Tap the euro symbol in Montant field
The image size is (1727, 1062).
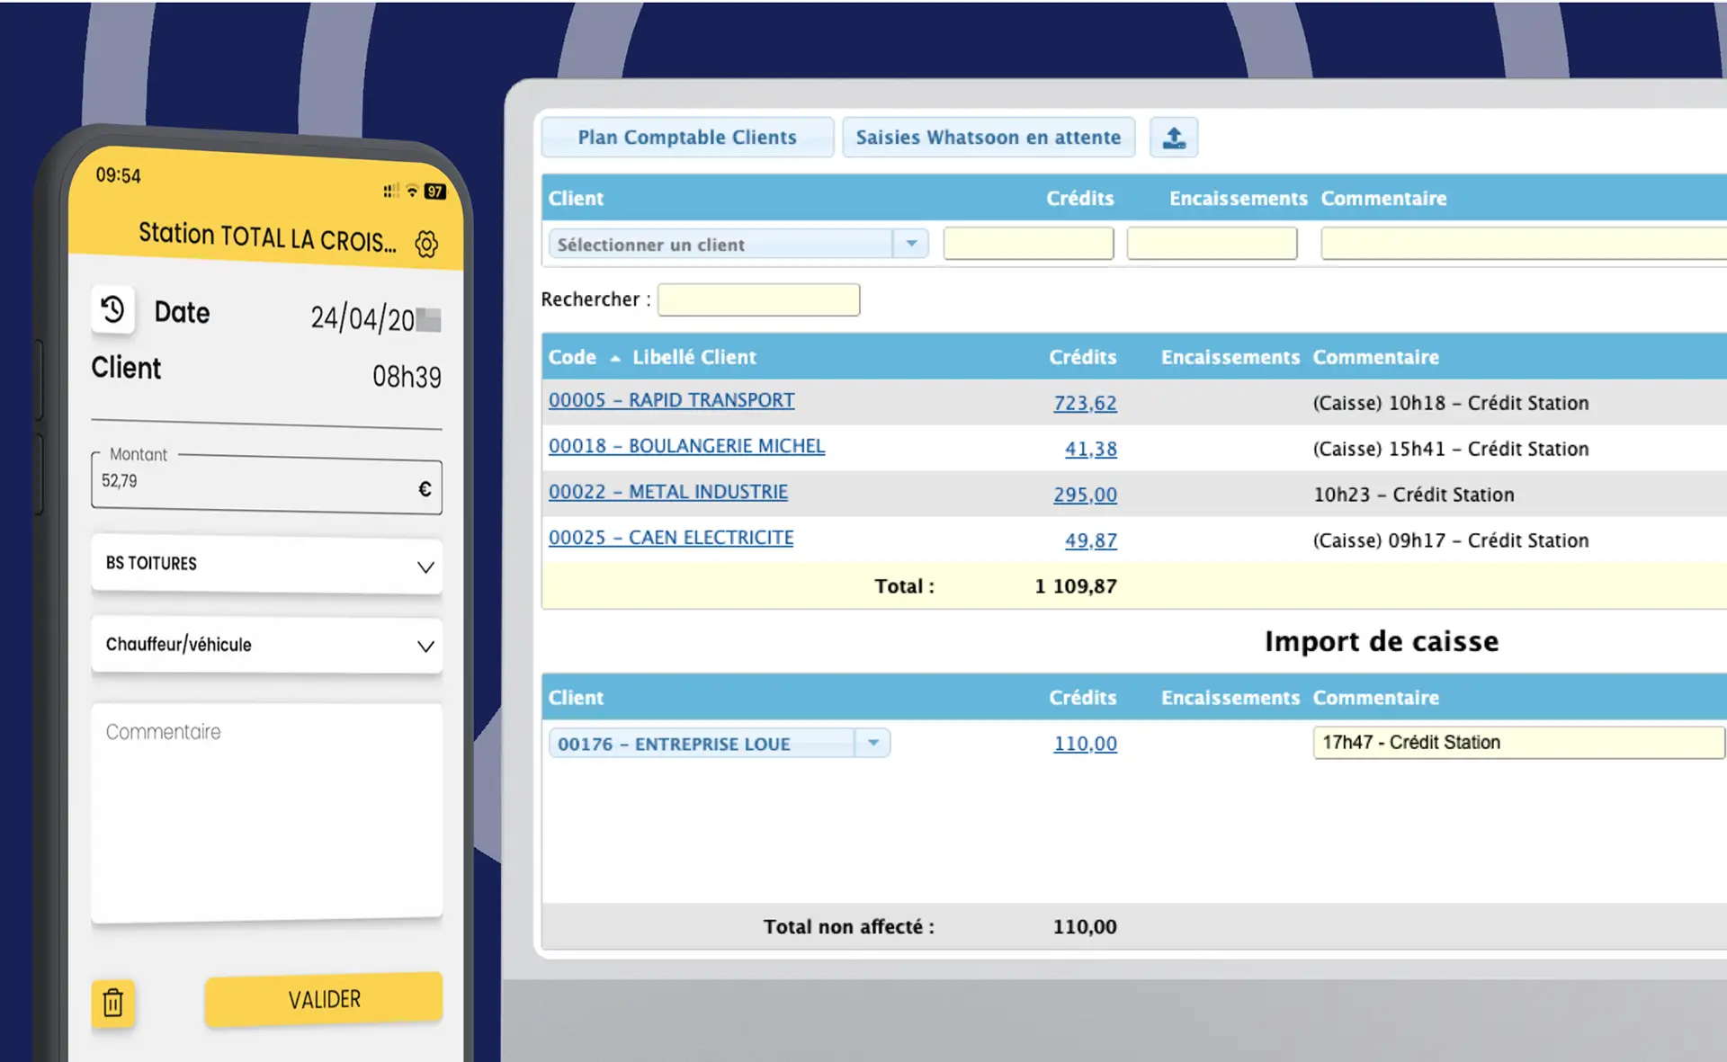click(x=425, y=488)
